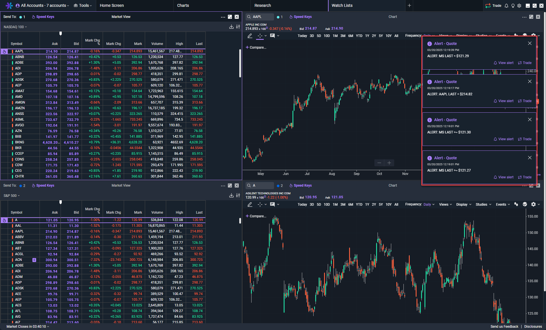Open the Trade ticket from top bar

[493, 5]
